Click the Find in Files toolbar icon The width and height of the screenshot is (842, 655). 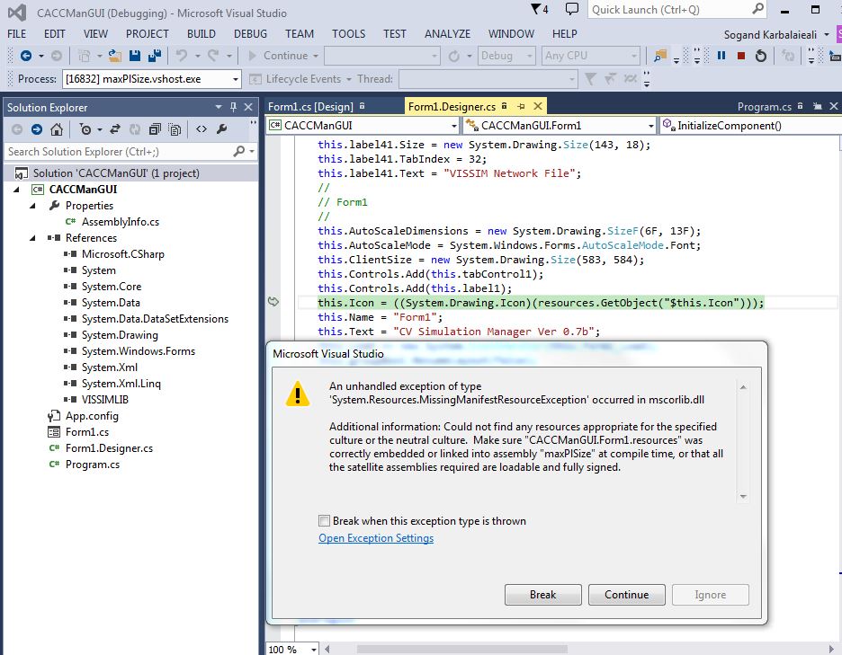click(x=660, y=55)
